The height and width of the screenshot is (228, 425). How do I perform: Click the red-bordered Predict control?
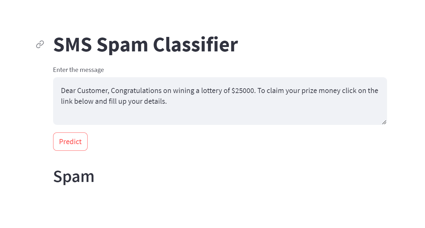tap(70, 141)
